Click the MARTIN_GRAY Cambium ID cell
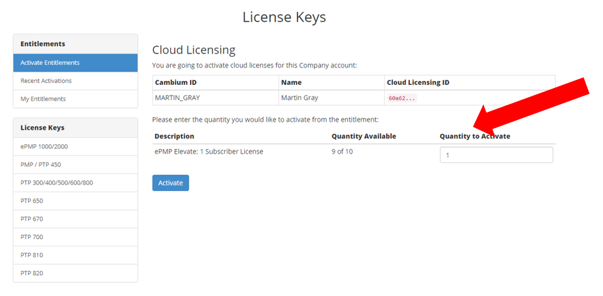603x296 pixels. pos(177,97)
